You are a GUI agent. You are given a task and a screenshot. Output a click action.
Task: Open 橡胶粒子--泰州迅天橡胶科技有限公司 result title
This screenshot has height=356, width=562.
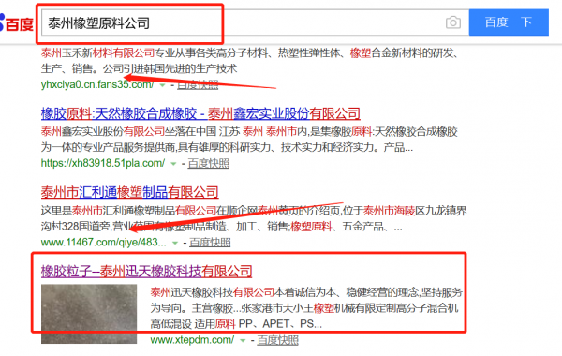coord(147,271)
